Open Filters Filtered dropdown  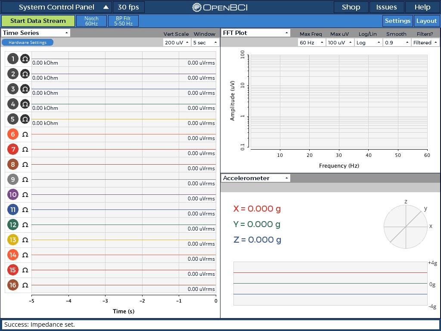coord(425,43)
